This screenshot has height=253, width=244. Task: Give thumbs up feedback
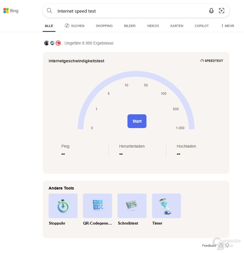pyautogui.click(x=221, y=246)
